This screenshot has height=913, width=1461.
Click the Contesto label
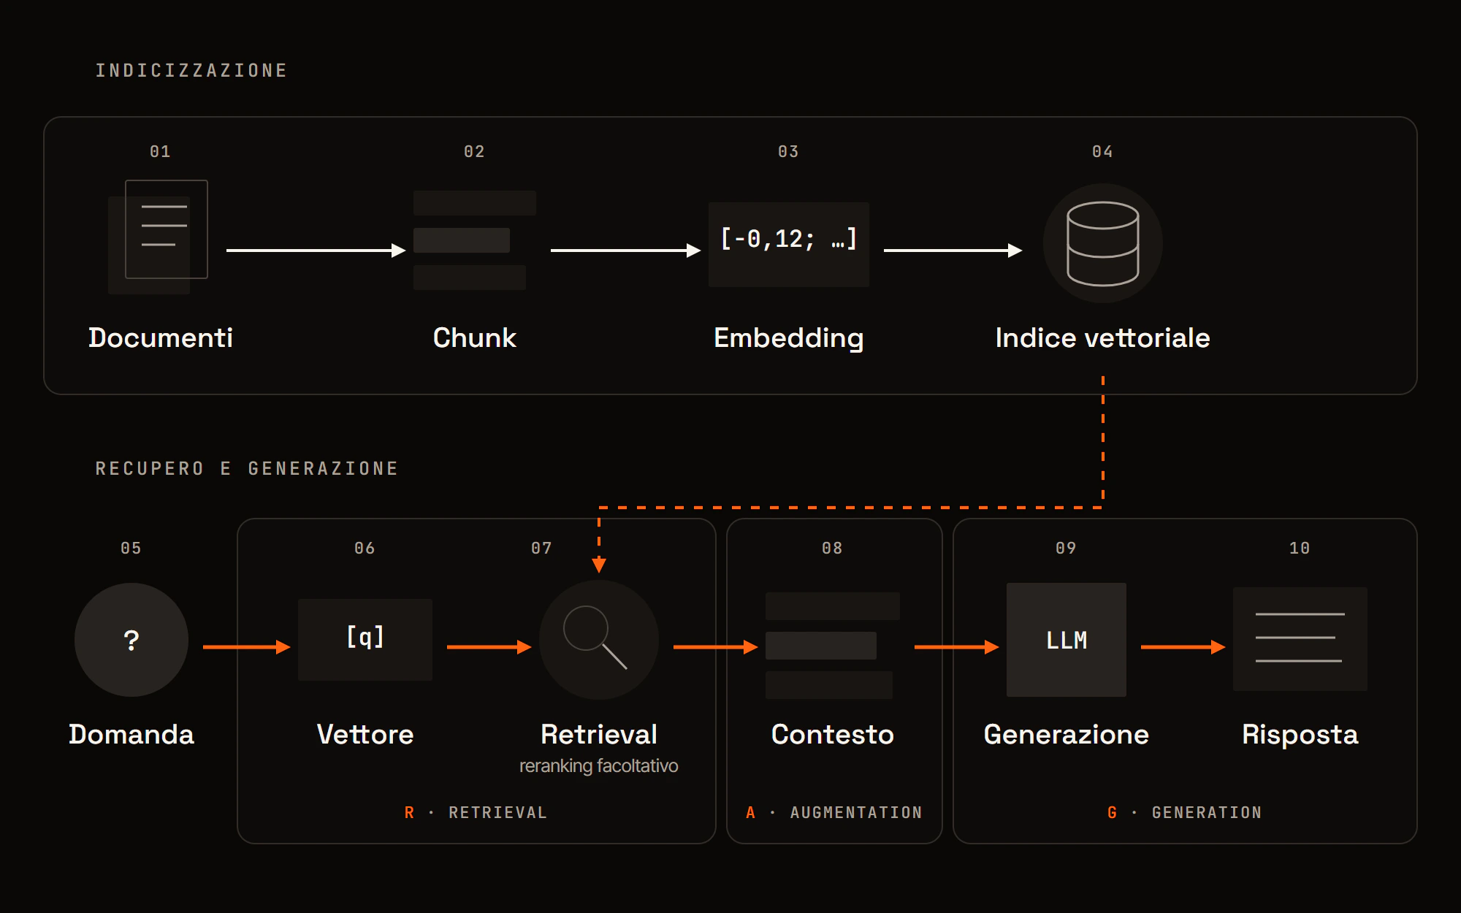tap(833, 735)
